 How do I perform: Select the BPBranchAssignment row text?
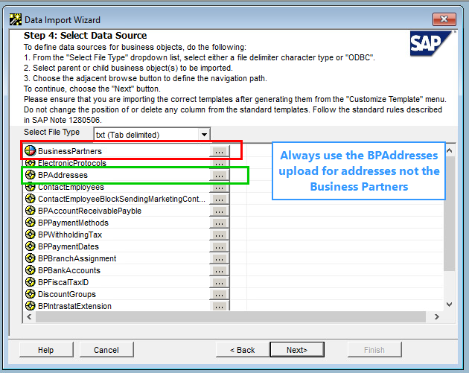tap(77, 258)
